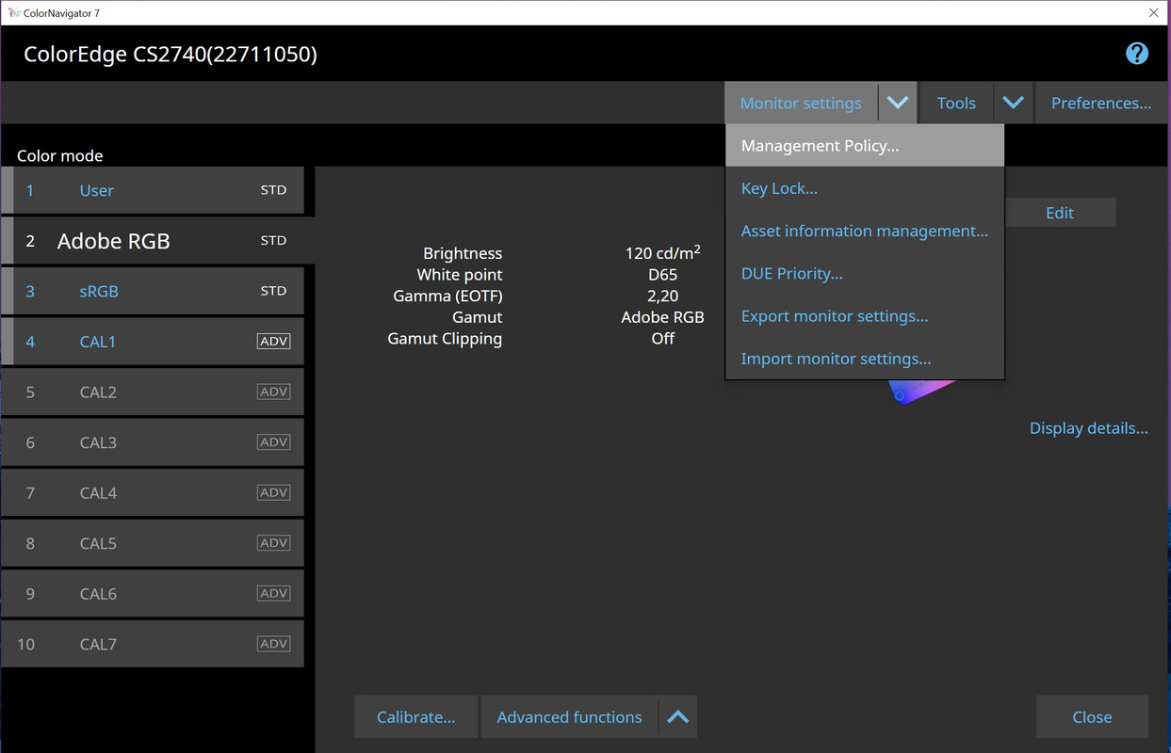Collapse the Monitor settings dropdown arrow

click(898, 103)
